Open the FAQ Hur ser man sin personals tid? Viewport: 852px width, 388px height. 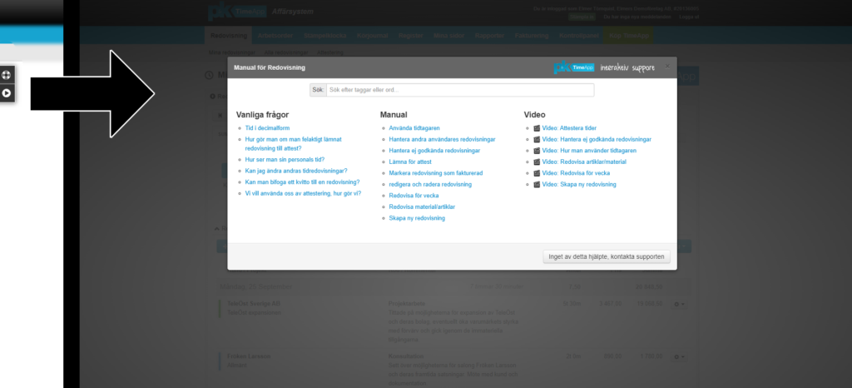(x=284, y=159)
